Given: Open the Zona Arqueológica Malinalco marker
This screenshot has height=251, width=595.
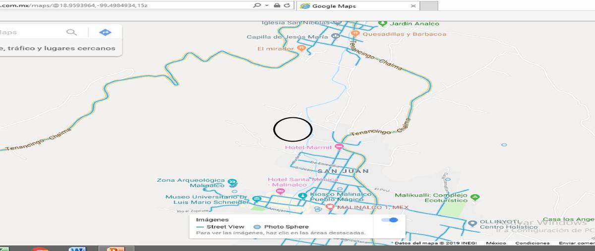Looking at the screenshot, I should [x=233, y=182].
